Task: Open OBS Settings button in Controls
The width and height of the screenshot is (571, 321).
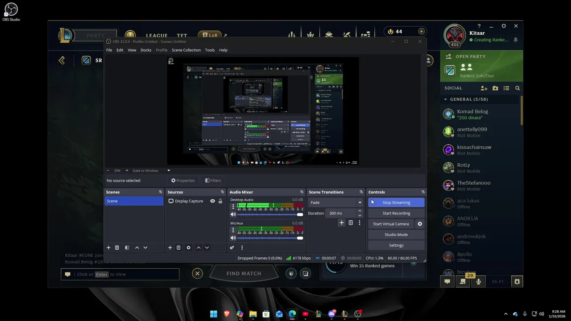Action: click(396, 245)
